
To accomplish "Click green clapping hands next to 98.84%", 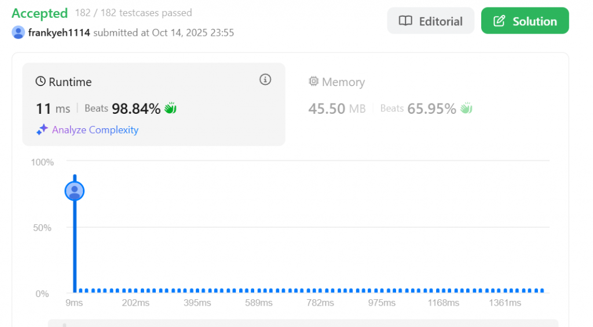I will 170,108.
